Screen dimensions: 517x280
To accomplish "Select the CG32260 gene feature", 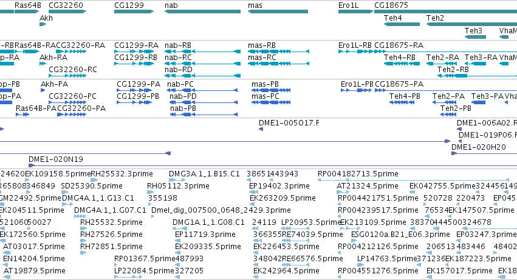I will point(67,12).
